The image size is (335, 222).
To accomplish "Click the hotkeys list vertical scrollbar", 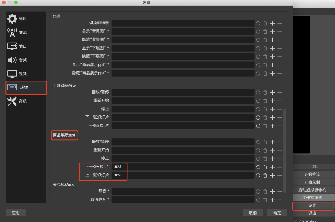I will point(285,149).
